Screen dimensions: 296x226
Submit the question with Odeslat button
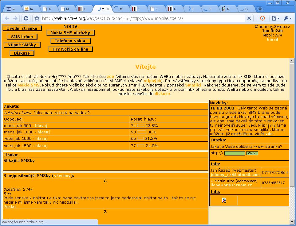(x=252, y=153)
